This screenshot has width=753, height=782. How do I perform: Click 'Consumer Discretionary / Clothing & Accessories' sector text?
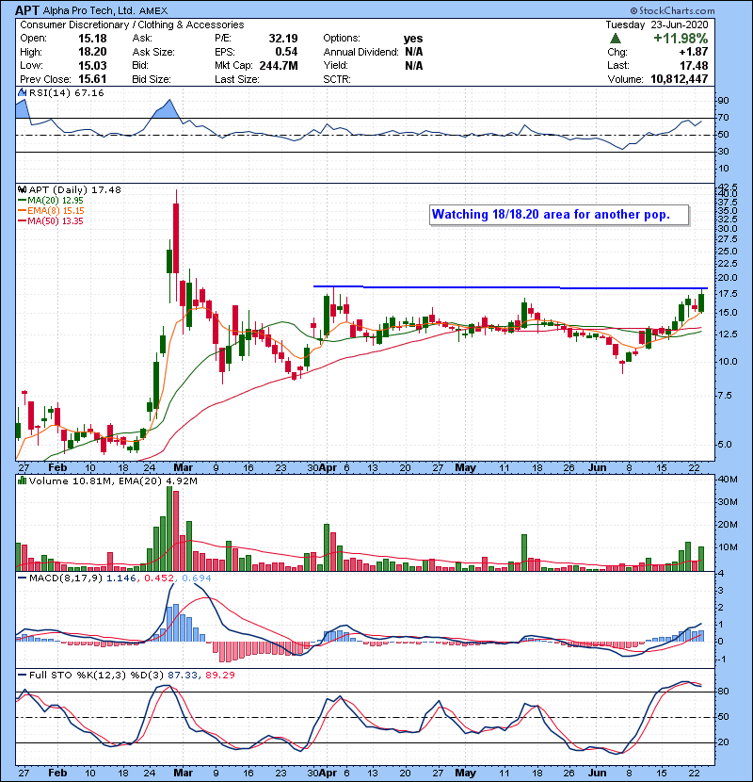(x=132, y=24)
